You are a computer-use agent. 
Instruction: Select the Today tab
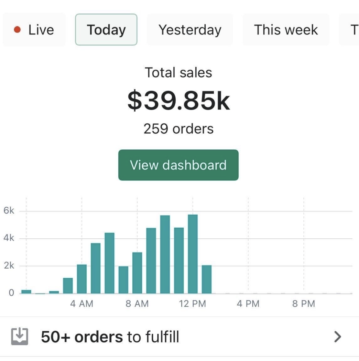tap(106, 30)
